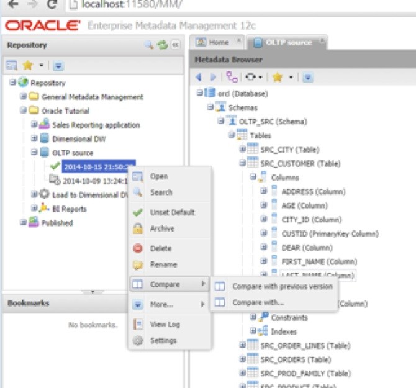Select Compare with previous version

(x=274, y=286)
